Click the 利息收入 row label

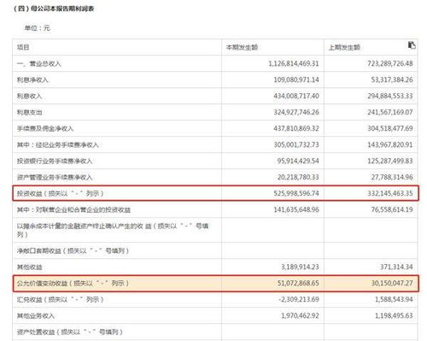(x=29, y=96)
